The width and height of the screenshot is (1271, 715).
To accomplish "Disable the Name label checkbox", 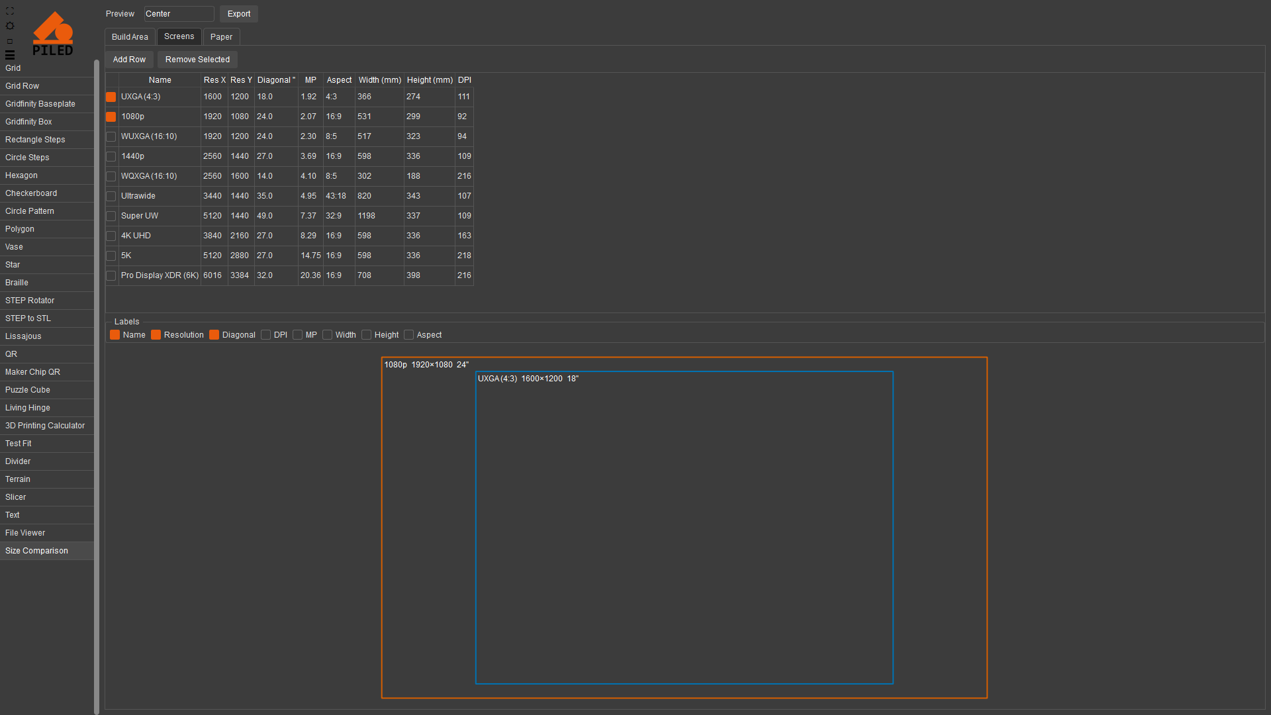I will (115, 335).
